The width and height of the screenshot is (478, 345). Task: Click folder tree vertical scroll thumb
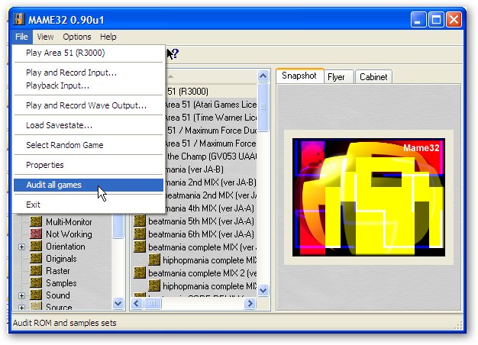118,225
